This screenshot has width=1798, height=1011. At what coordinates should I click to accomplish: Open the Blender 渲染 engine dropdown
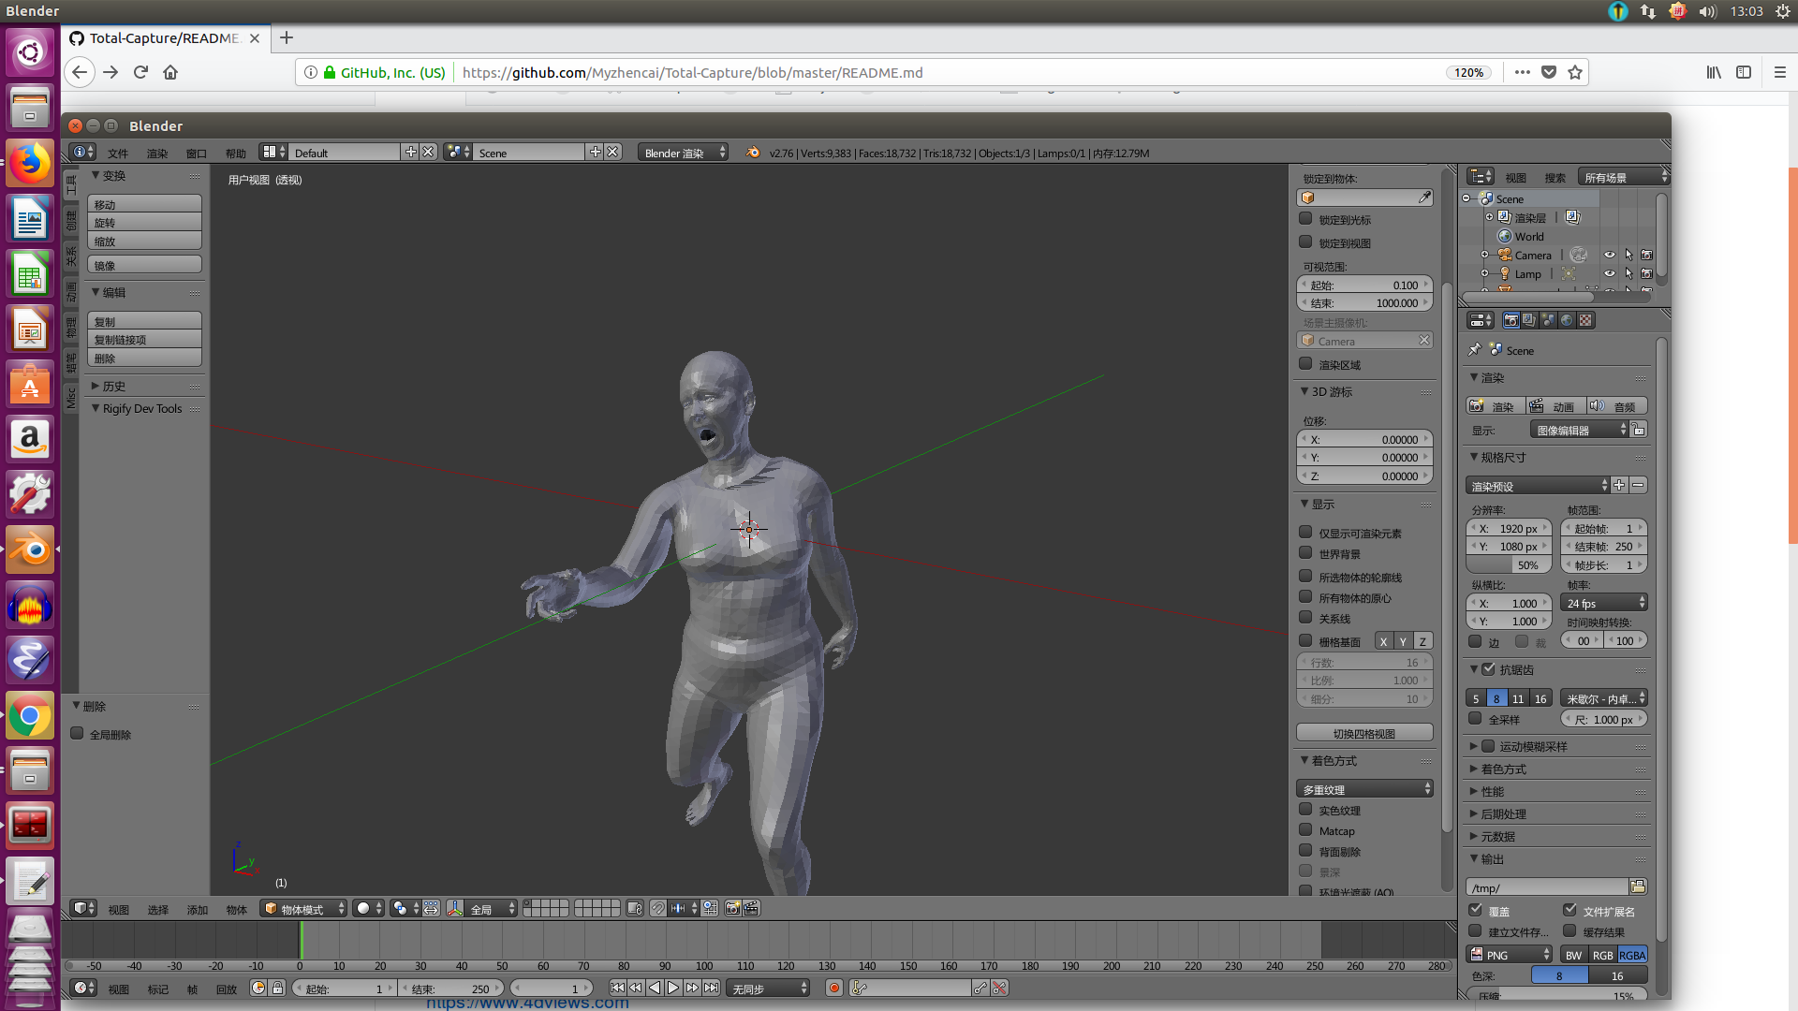[x=683, y=152]
